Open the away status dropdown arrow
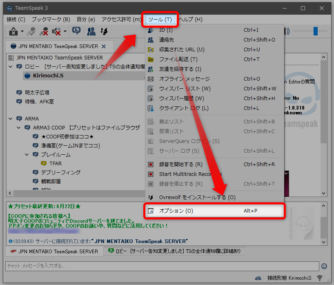Image resolution: width=334 pixels, height=285 pixels. pos(22,31)
